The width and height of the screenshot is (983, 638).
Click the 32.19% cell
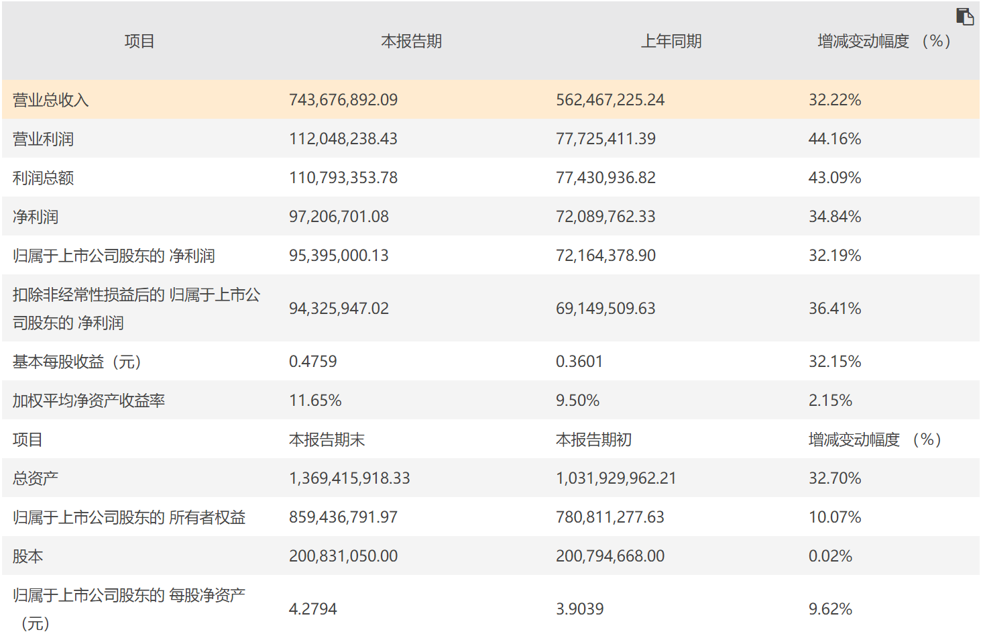[835, 256]
